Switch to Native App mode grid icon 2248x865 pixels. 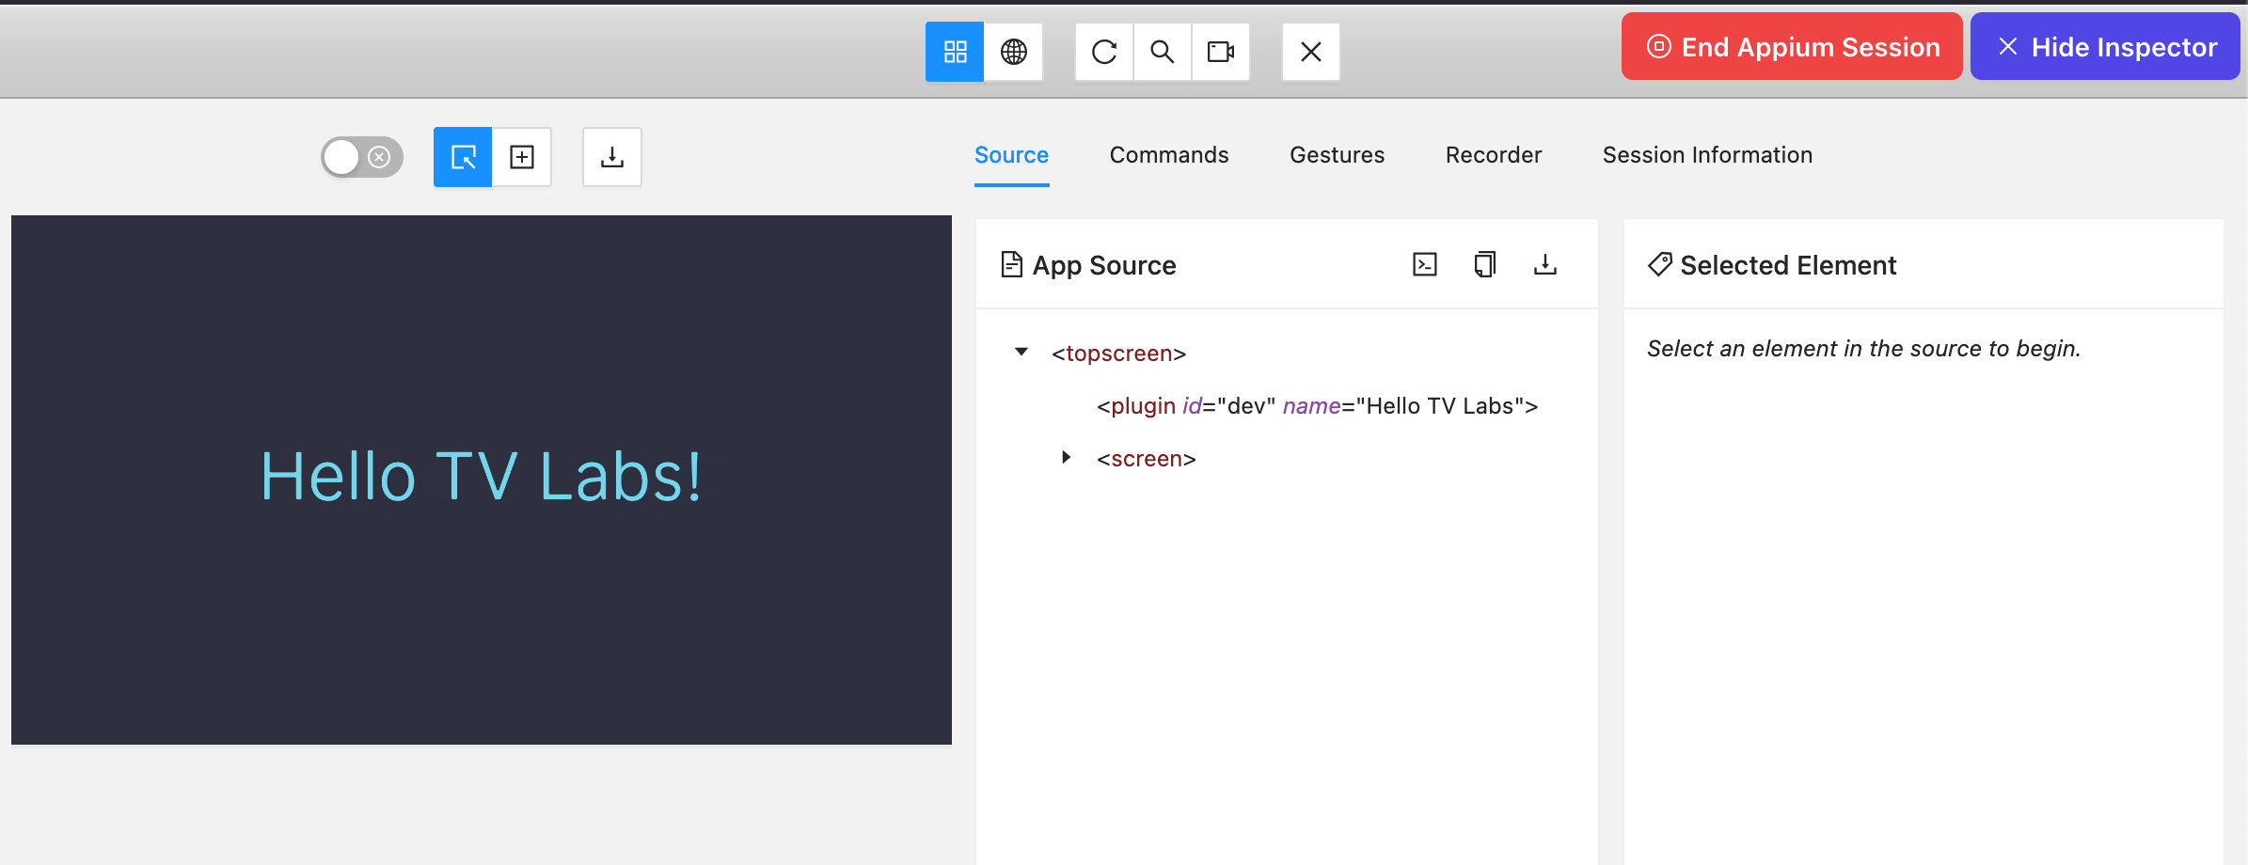955,52
